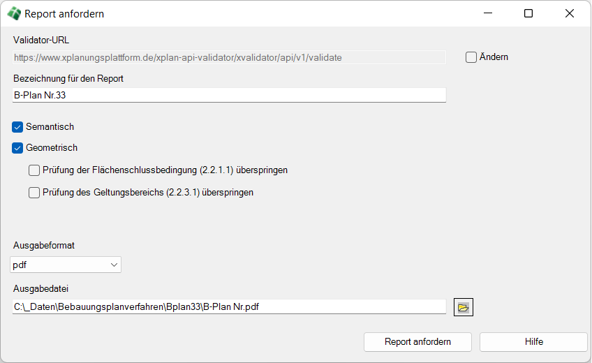Open Hilfe for this dialog
Image resolution: width=592 pixels, height=363 pixels.
[x=533, y=342]
